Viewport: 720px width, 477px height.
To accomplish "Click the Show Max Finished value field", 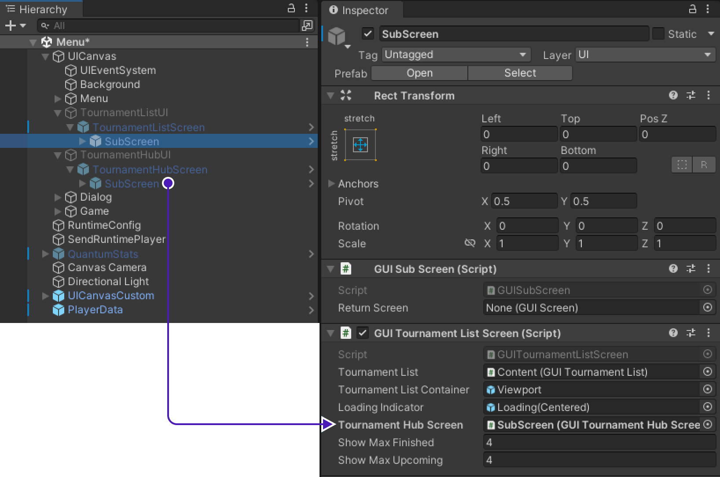I will tap(599, 442).
